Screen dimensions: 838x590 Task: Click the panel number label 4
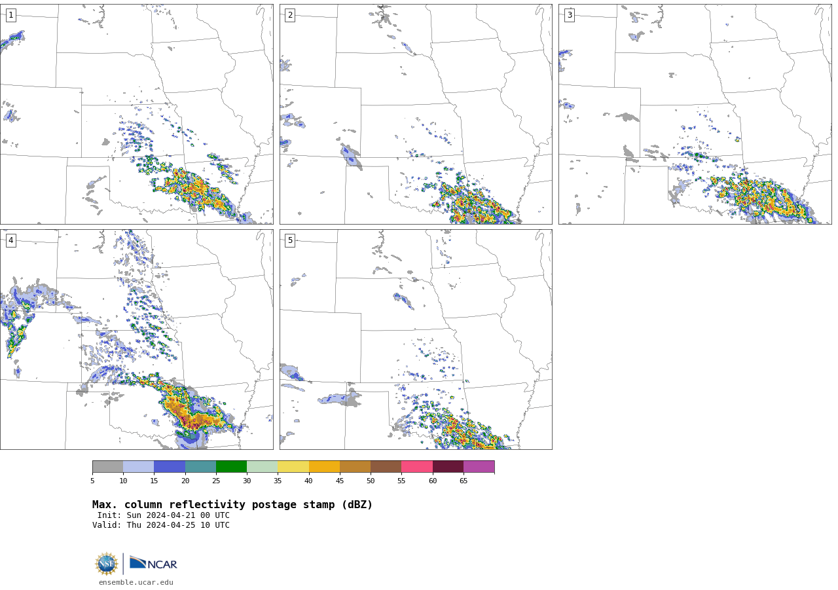coord(10,240)
